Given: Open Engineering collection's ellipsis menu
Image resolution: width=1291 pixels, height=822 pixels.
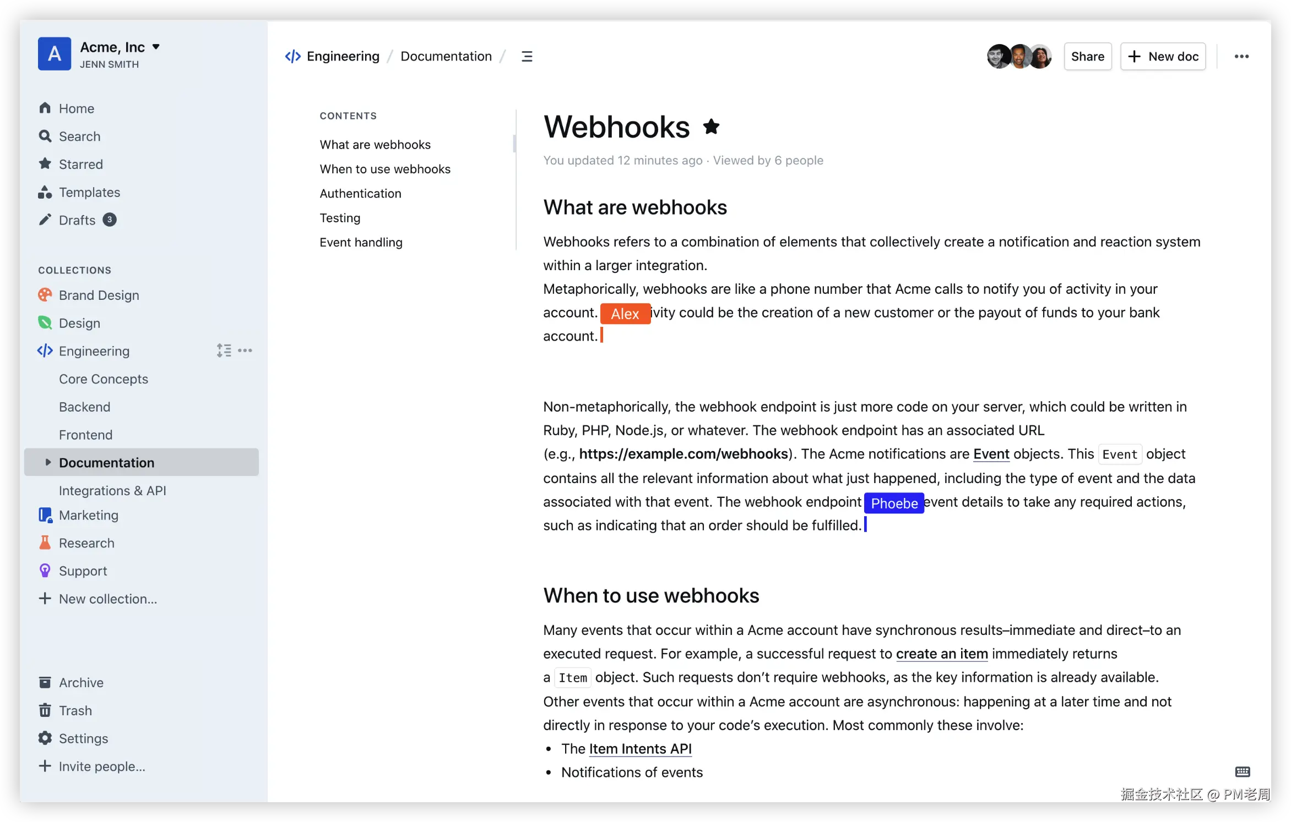Looking at the screenshot, I should (245, 350).
